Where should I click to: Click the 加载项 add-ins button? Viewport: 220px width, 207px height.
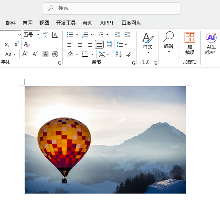(x=190, y=43)
